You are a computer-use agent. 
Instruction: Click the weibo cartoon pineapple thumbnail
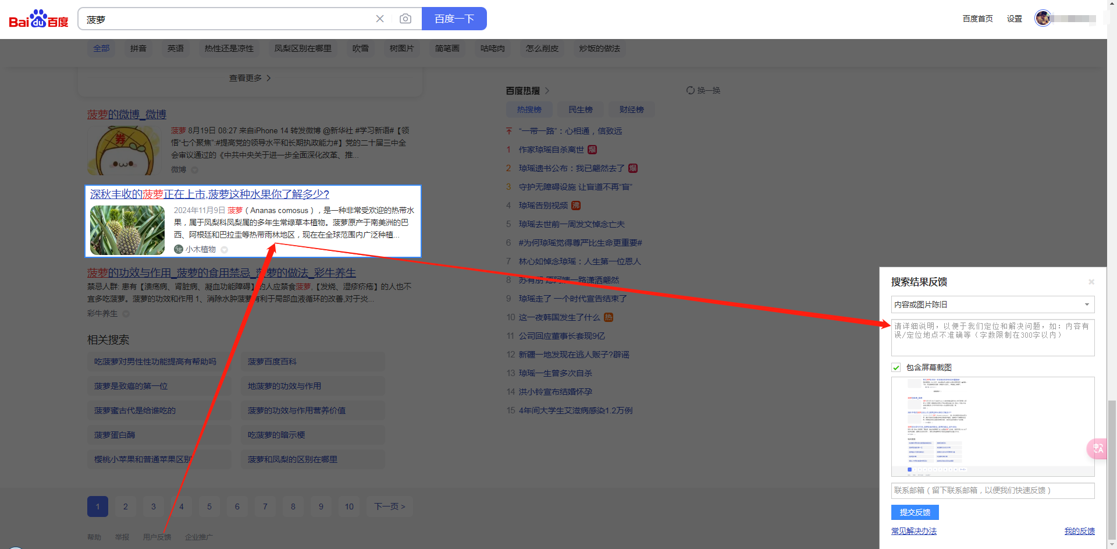124,150
